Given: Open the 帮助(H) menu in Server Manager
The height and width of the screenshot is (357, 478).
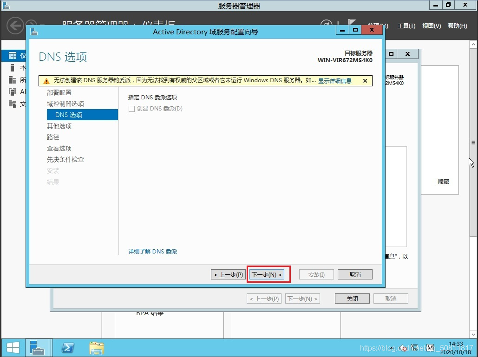Looking at the screenshot, I should click(457, 26).
